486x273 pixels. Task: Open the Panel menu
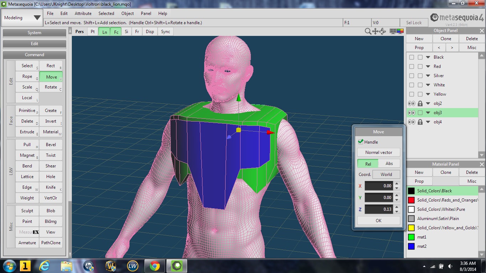146,14
